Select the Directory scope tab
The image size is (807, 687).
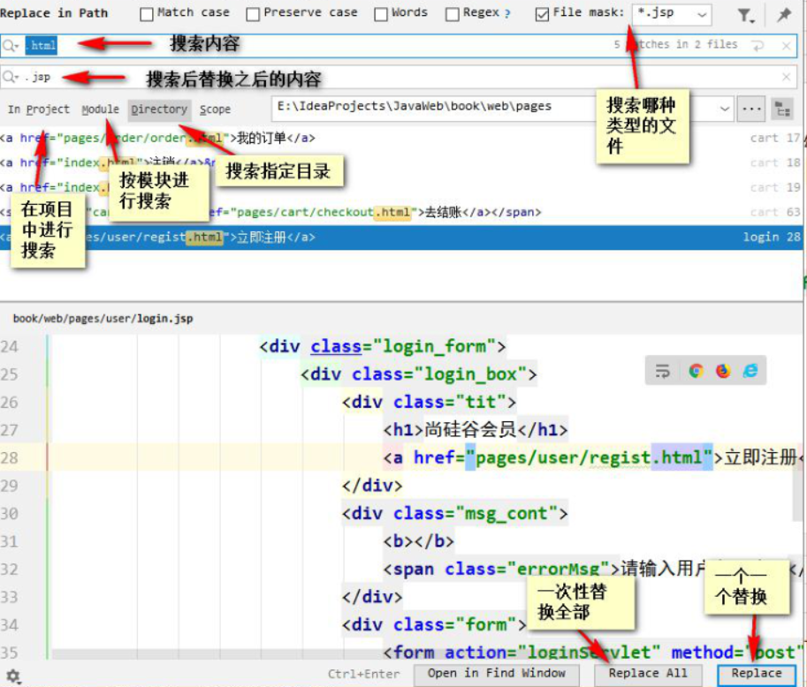(159, 109)
